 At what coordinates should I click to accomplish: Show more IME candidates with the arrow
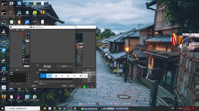[x=82, y=76]
